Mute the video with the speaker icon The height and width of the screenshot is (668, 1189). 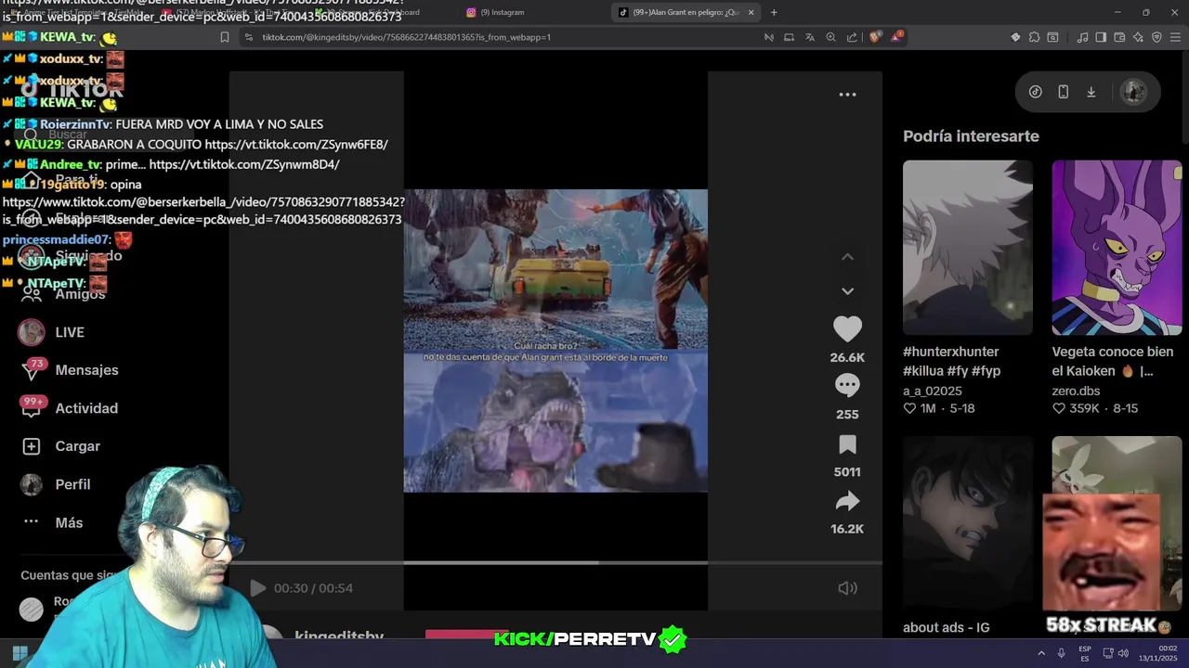point(847,588)
